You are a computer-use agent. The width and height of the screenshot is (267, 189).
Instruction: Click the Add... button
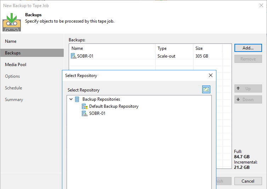(x=248, y=48)
